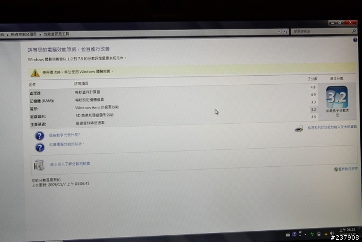The height and width of the screenshot is (242, 362).
Task: Click the 3.2 base score badge
Action: tap(337, 97)
